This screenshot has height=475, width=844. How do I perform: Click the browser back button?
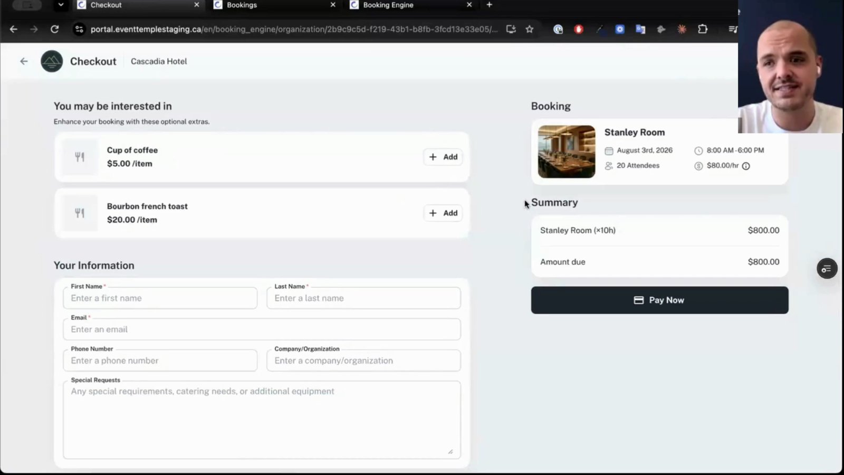coord(14,29)
